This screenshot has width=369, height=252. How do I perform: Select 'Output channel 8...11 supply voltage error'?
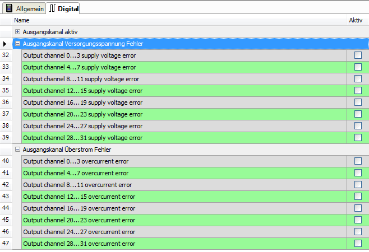81,79
